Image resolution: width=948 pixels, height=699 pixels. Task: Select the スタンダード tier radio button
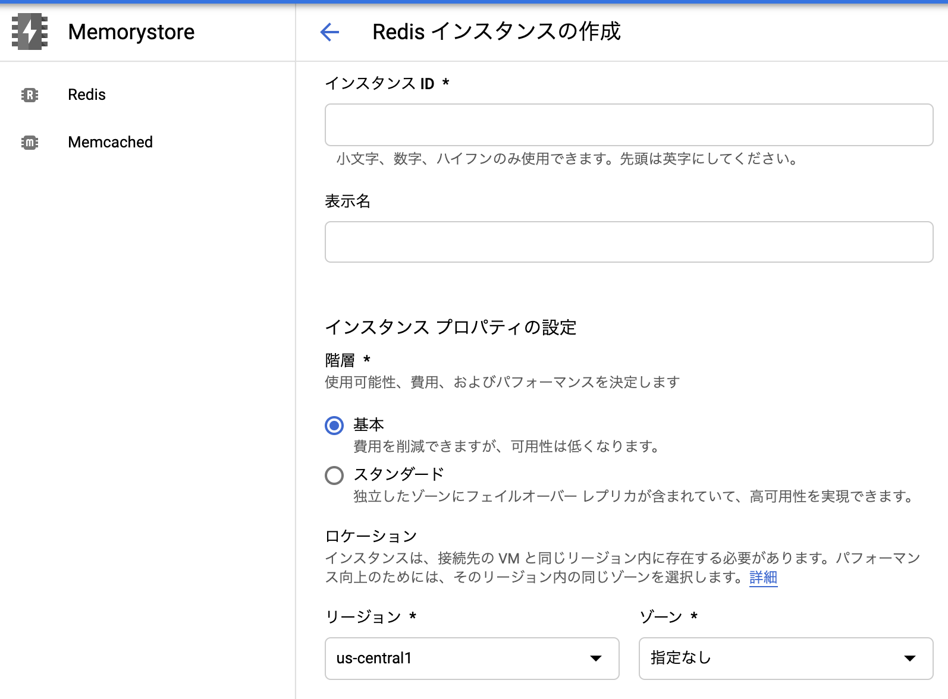click(x=334, y=476)
